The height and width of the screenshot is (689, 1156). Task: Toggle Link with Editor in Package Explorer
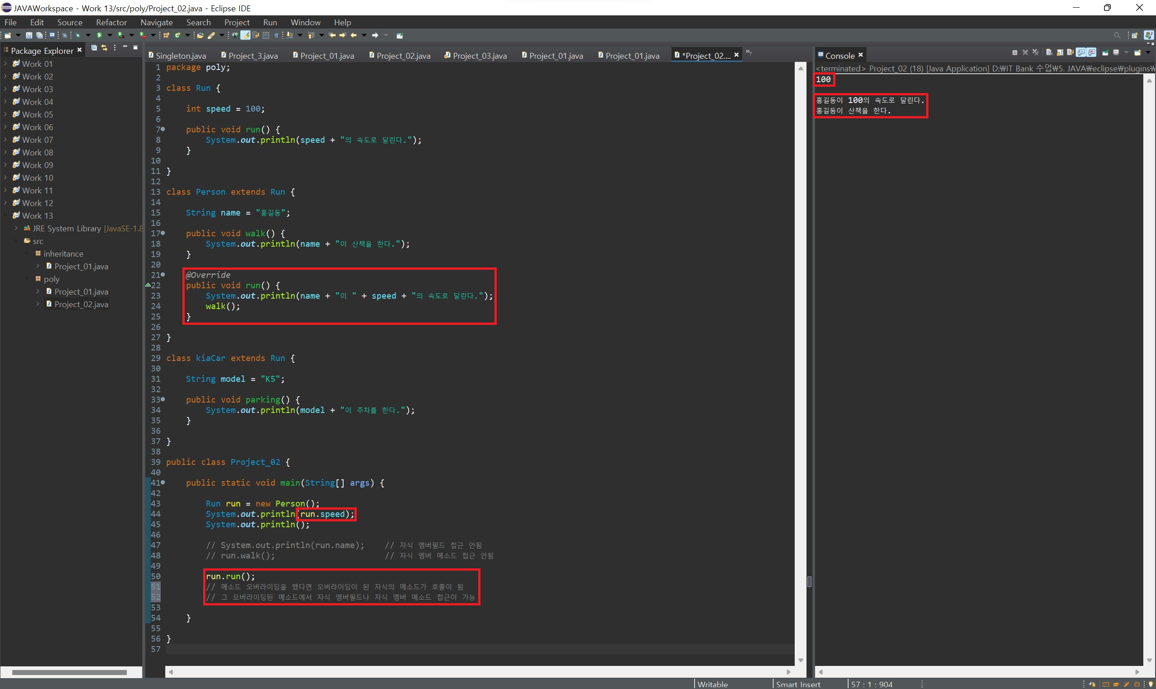pos(104,48)
